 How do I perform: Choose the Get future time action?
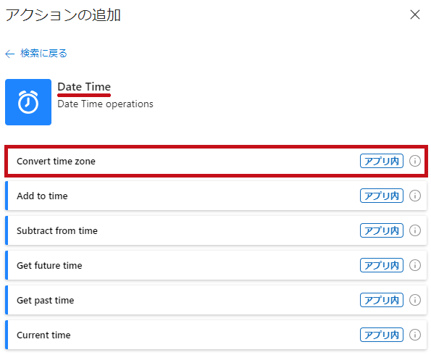click(x=216, y=265)
